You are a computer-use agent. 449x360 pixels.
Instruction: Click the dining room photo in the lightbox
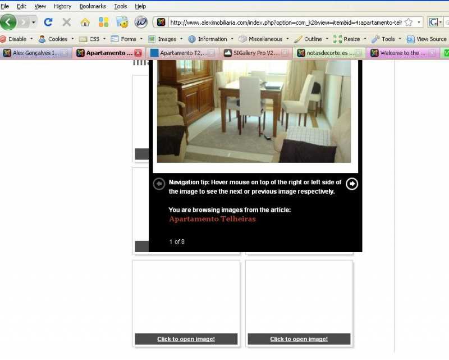[254, 111]
